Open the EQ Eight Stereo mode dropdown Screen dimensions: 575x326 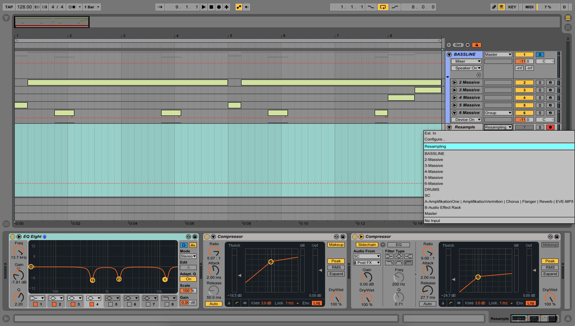click(x=188, y=256)
